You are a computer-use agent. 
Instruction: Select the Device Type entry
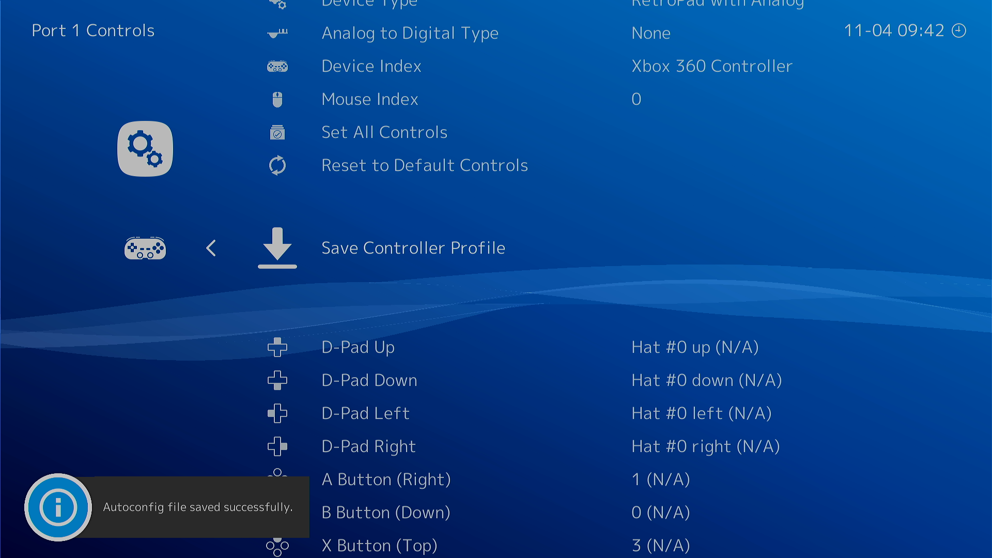[369, 4]
